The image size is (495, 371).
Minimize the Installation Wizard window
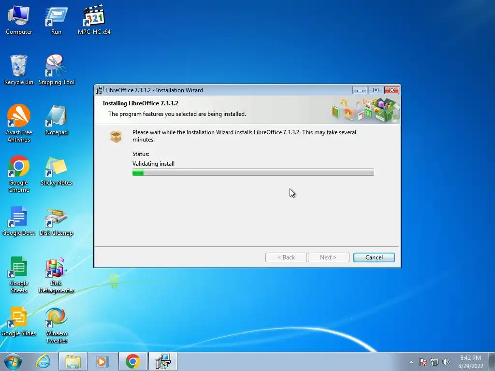360,90
